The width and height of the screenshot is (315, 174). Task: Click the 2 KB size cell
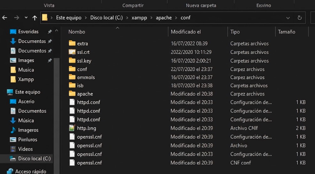point(301,128)
